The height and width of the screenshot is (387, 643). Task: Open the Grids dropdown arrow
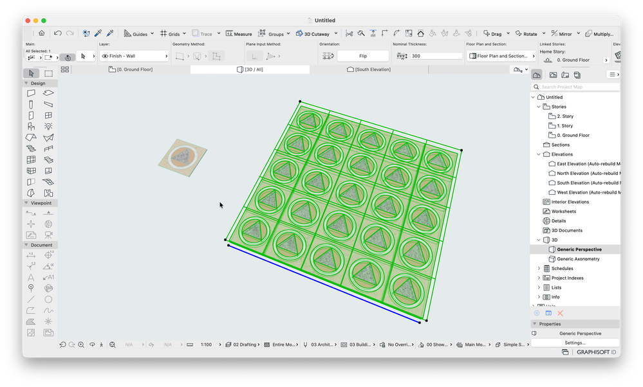point(185,33)
